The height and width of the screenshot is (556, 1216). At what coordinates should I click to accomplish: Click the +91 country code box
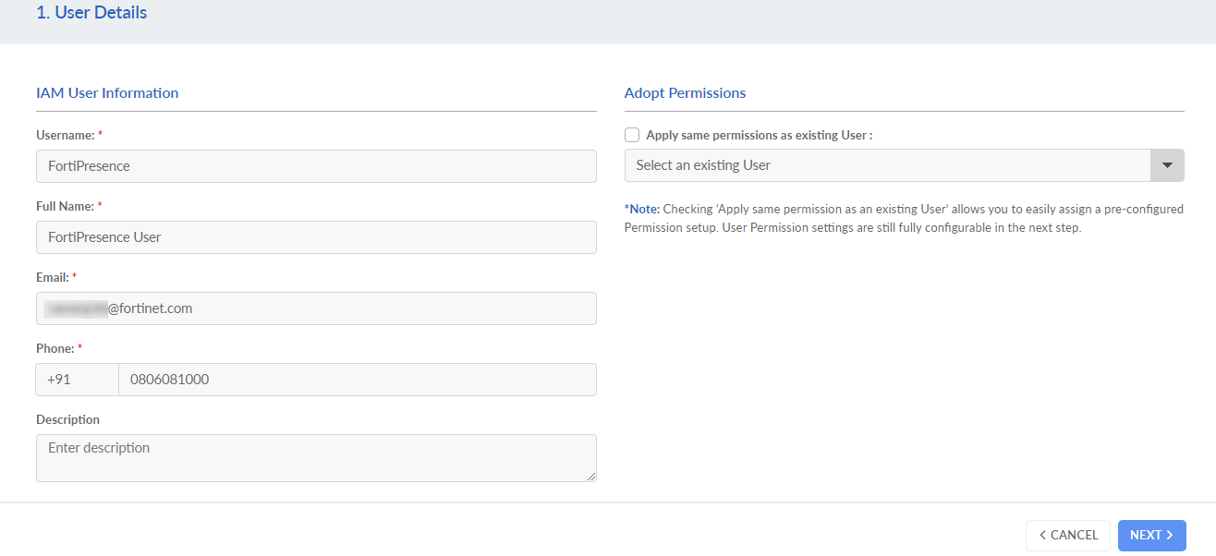point(78,380)
